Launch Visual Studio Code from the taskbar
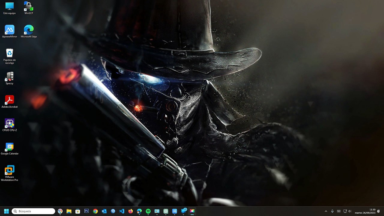 [x=122, y=211]
